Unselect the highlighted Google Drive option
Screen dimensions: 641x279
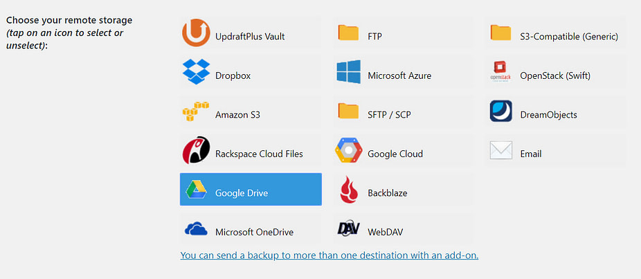pos(251,189)
